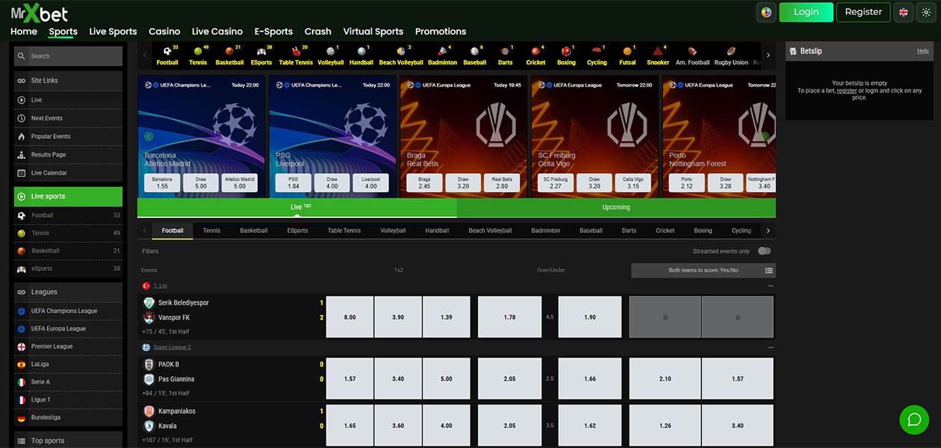941x448 pixels.
Task: Select the Tennis icon in sports carousel
Action: 198,55
